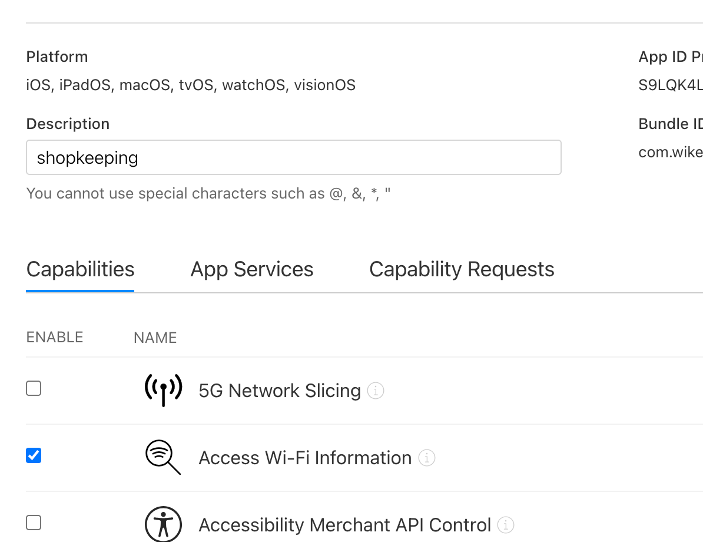The width and height of the screenshot is (703, 542).
Task: Enable Accessibility Merchant API Control checkbox
Action: click(x=34, y=523)
